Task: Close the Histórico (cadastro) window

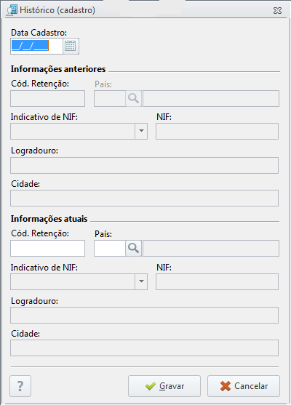Action: (x=277, y=11)
